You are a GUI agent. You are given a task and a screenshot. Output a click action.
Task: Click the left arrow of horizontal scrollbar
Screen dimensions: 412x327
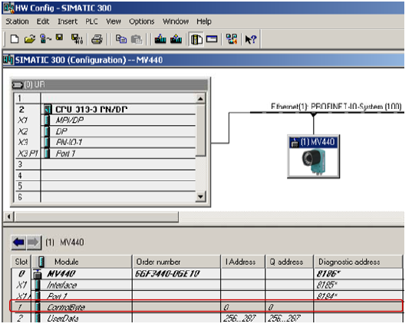click(x=9, y=217)
